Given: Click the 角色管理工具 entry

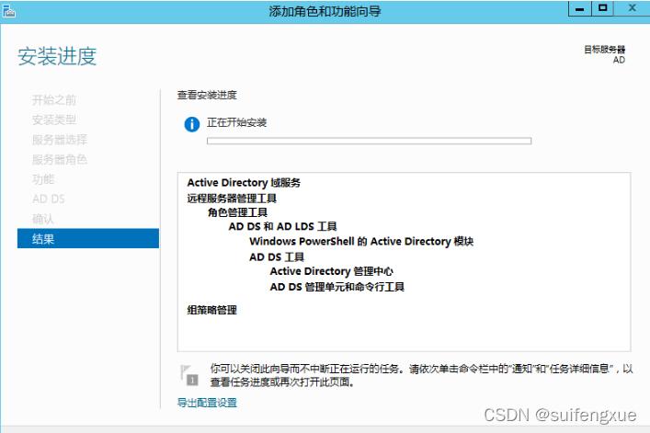Looking at the screenshot, I should [x=237, y=212].
